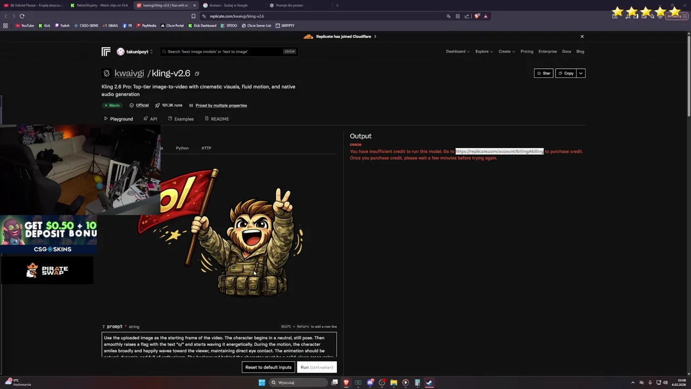The width and height of the screenshot is (691, 389).
Task: Open the PayMedia bookmark
Action: click(146, 25)
